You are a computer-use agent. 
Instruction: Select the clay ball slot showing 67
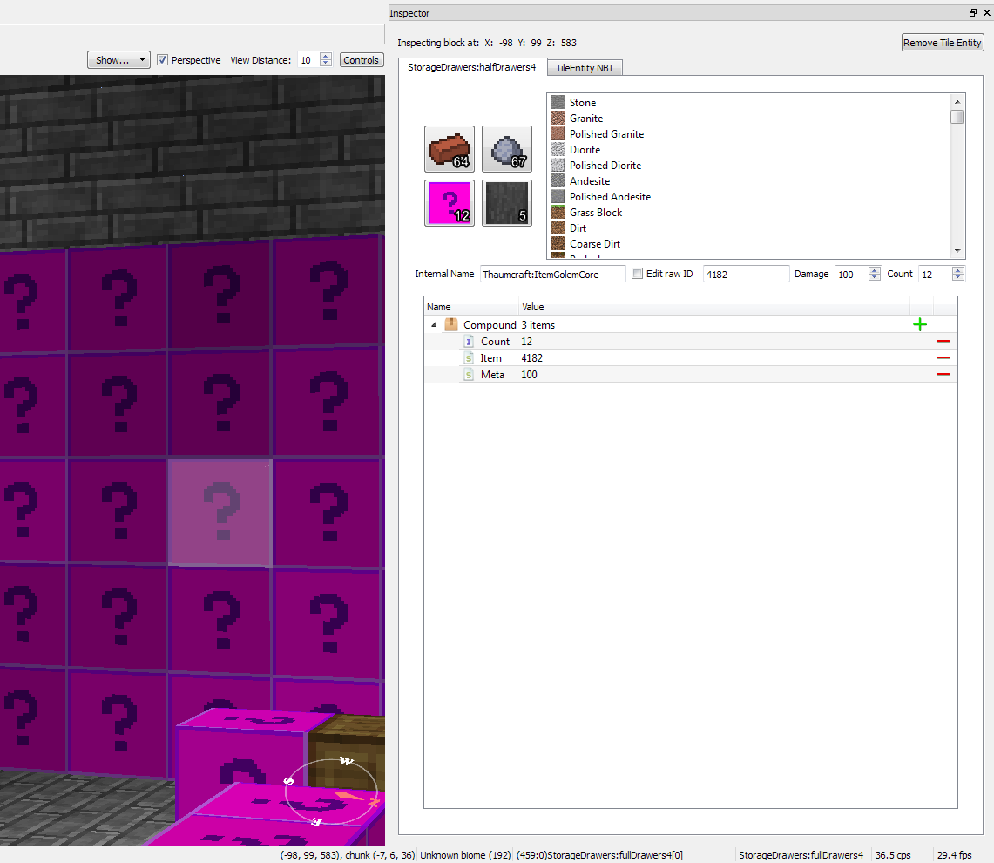pos(506,149)
